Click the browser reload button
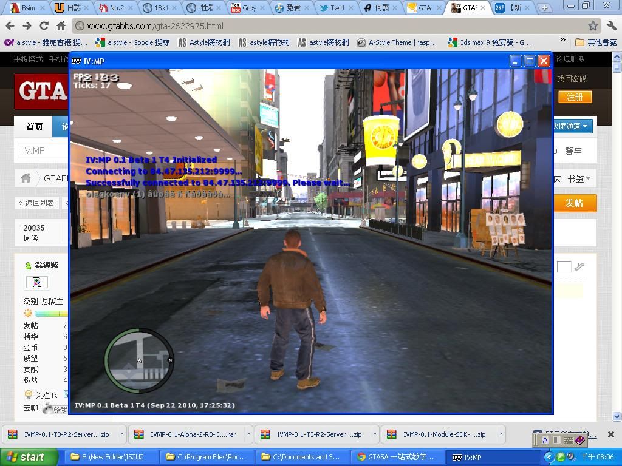 (x=44, y=26)
